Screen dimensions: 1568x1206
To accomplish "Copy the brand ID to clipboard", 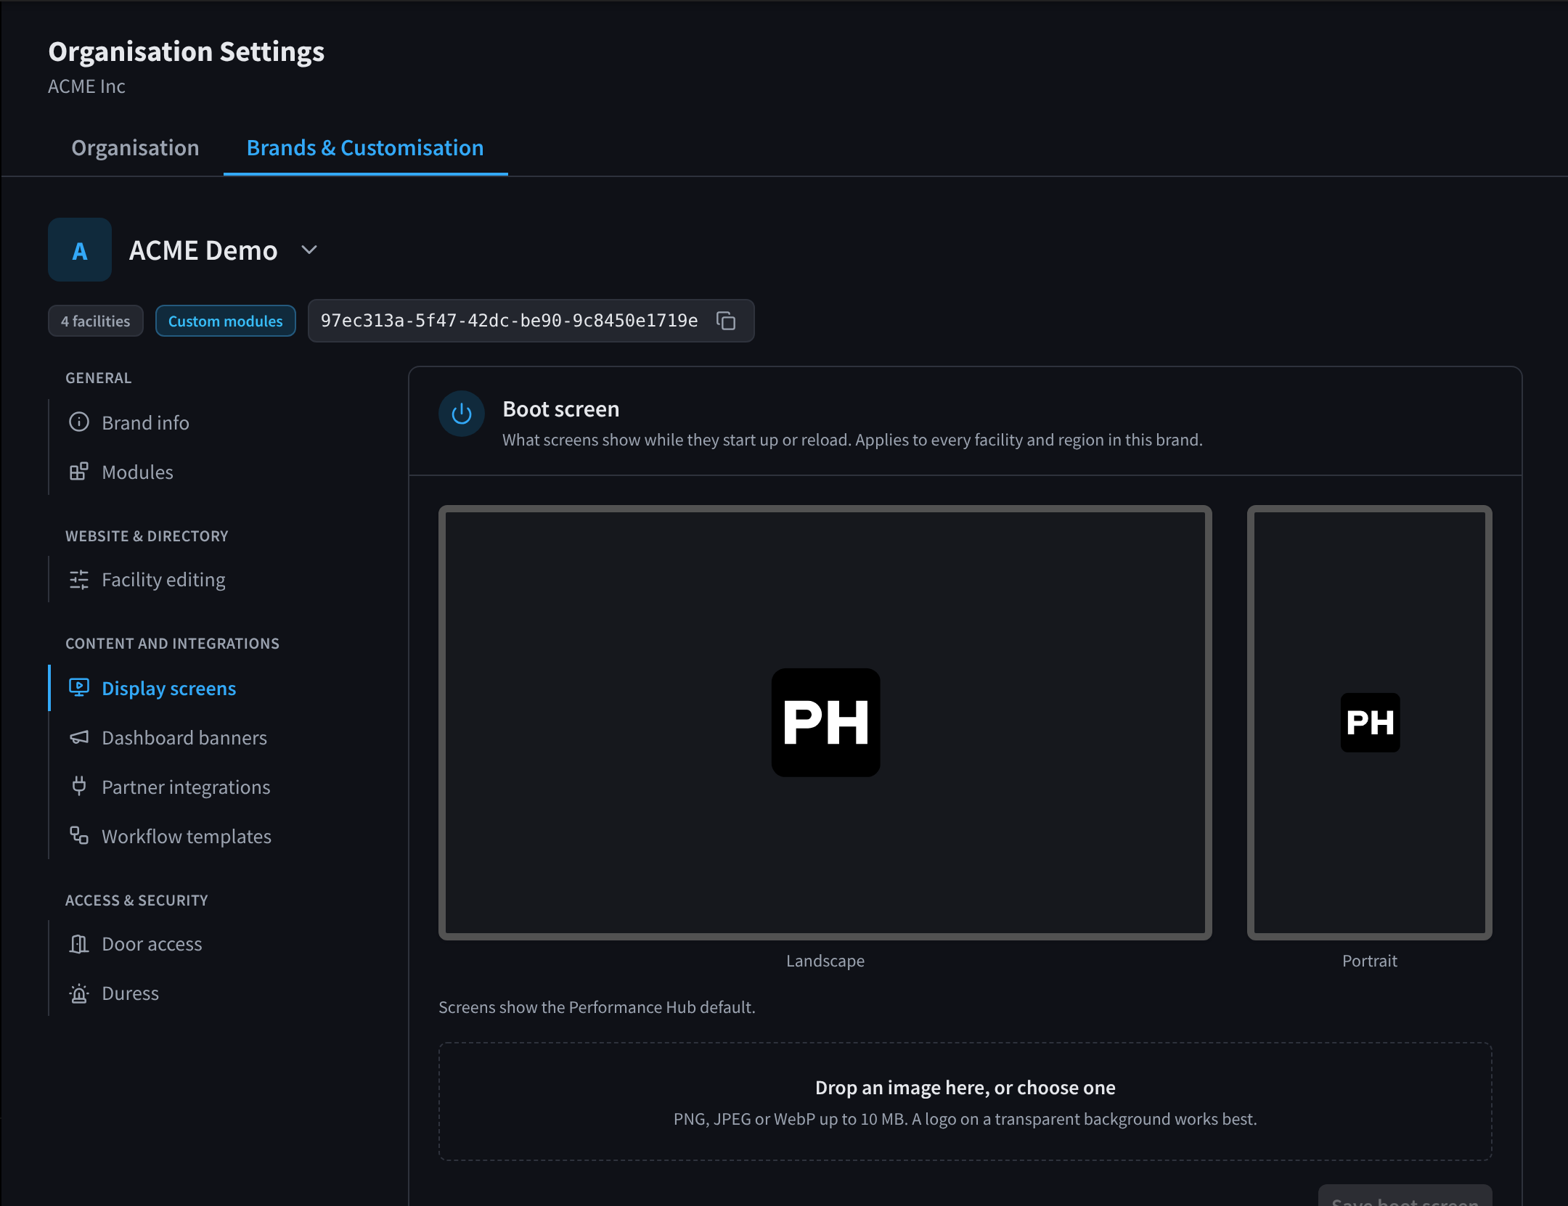I will 726,321.
